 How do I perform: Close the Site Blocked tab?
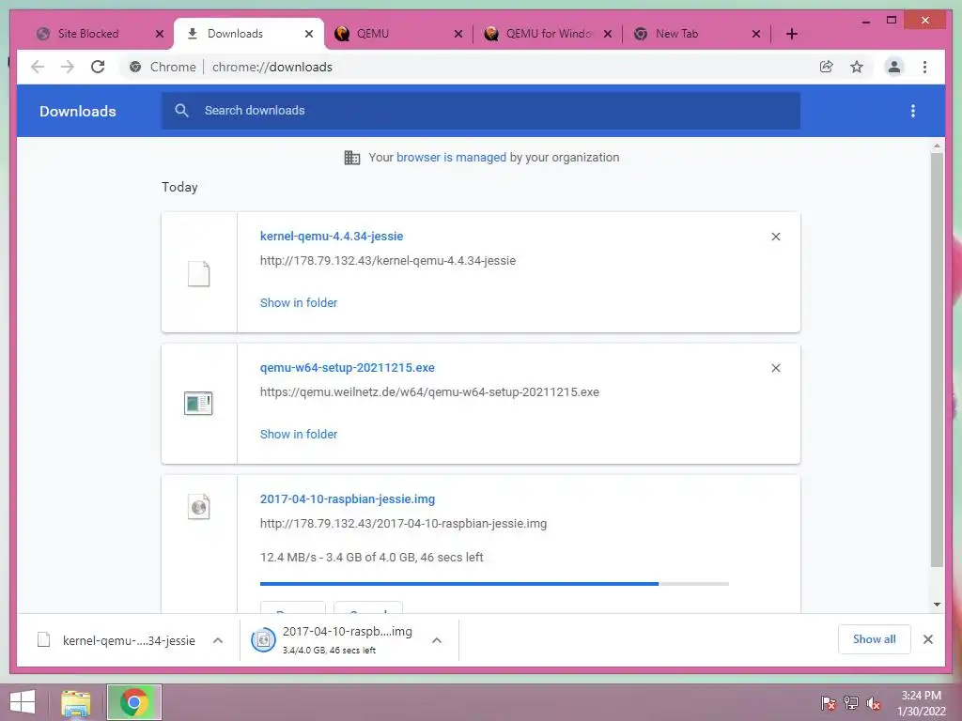point(160,34)
